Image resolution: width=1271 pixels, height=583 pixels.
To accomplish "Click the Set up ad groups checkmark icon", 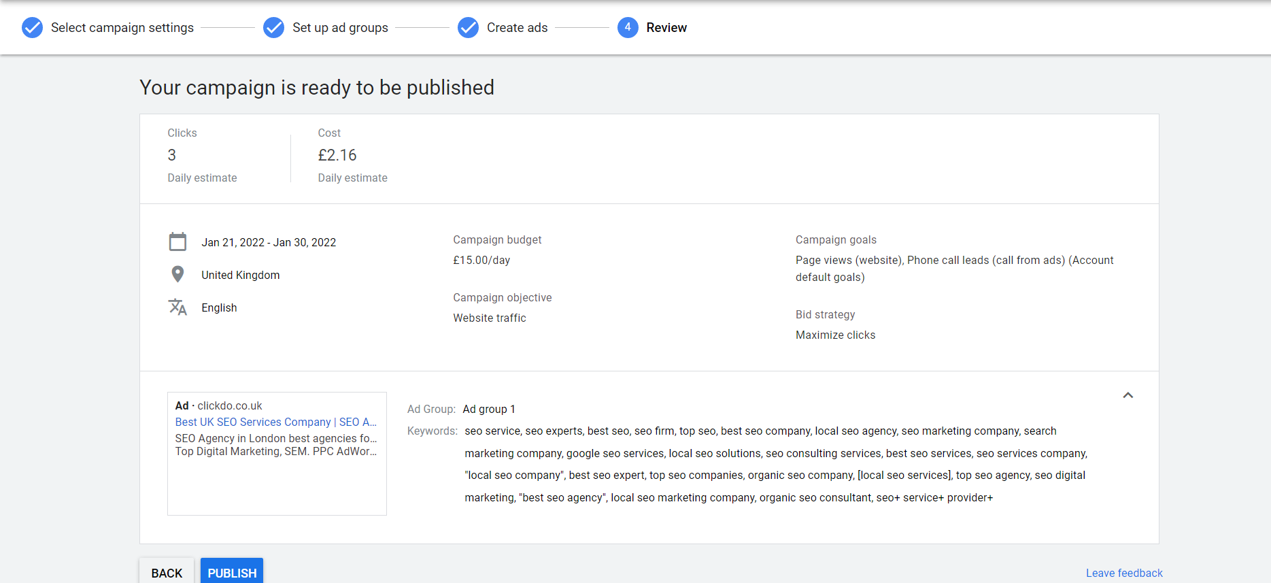I will click(x=273, y=28).
